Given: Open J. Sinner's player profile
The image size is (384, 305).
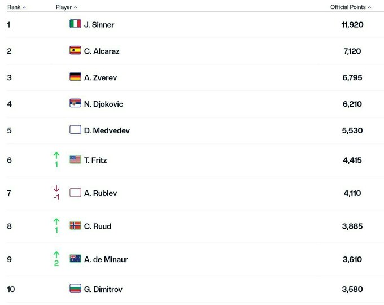Looking at the screenshot, I should point(99,25).
